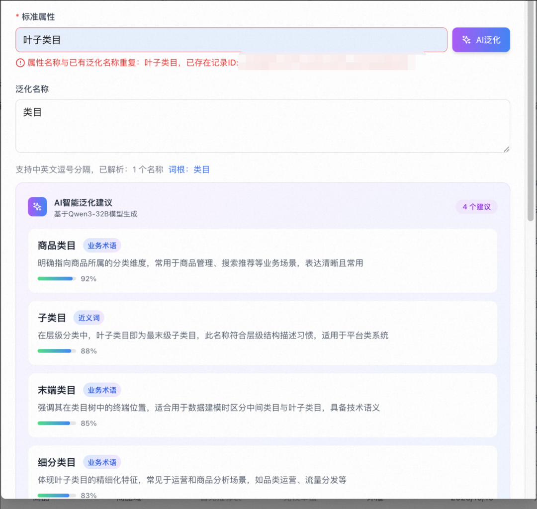Select the 末端类目 suggestion card
The height and width of the screenshot is (509, 537).
[x=263, y=404]
